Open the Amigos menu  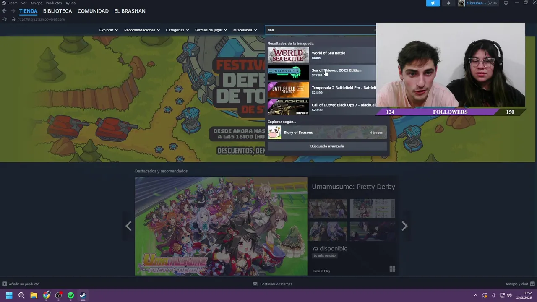pos(36,3)
